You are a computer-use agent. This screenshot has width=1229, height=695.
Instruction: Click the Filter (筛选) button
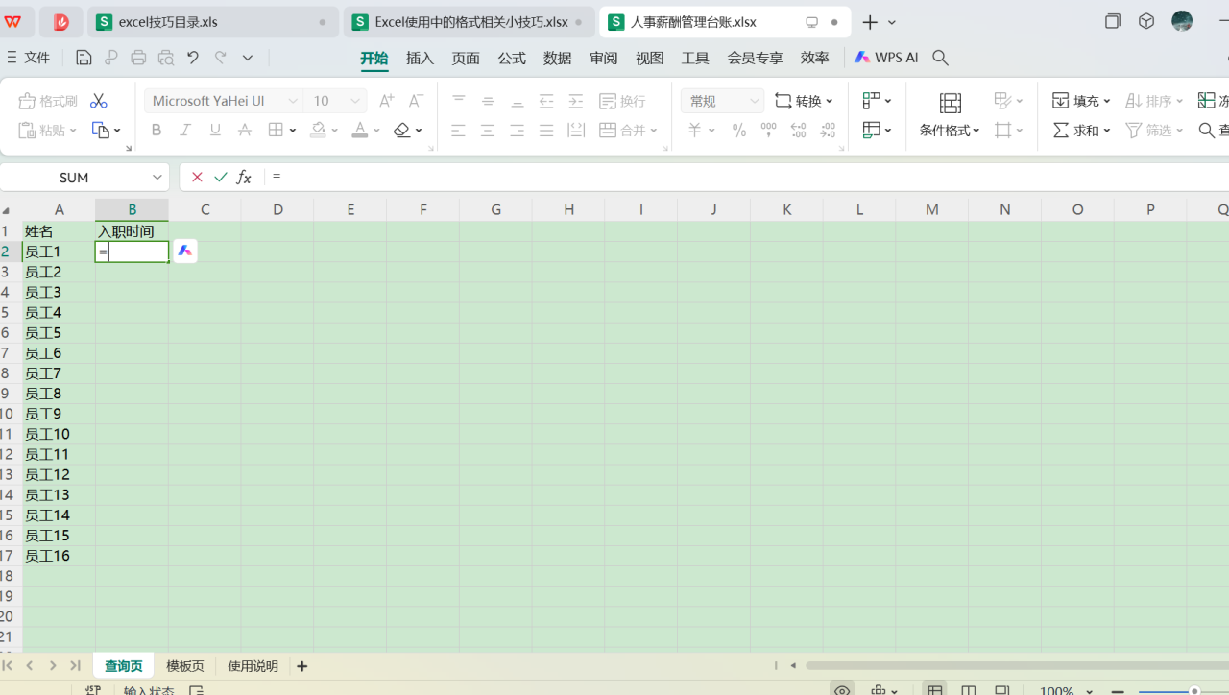pyautogui.click(x=1155, y=130)
